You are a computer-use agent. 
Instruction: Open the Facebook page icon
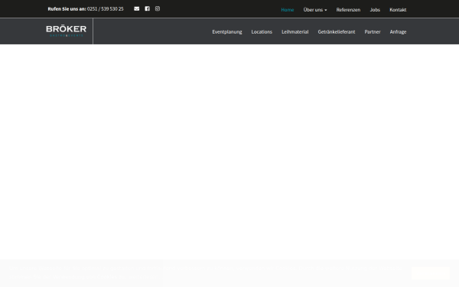pyautogui.click(x=147, y=8)
